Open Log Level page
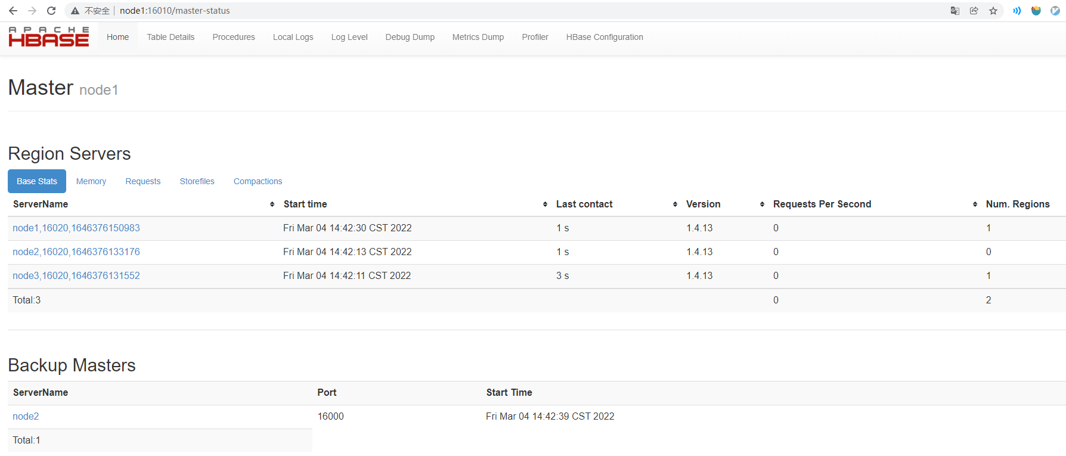Screen dimensions: 1066x456 pos(349,37)
